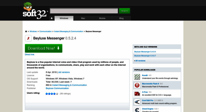Click the Download Now! button
Viewport: 206px width, 112px height.
click(x=44, y=48)
